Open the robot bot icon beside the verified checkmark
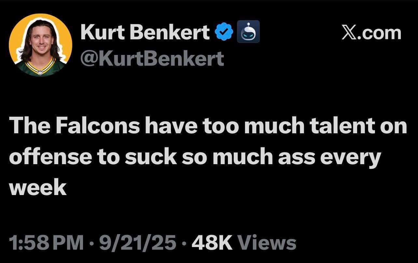Viewport: 418px width, 263px height. pyautogui.click(x=248, y=32)
